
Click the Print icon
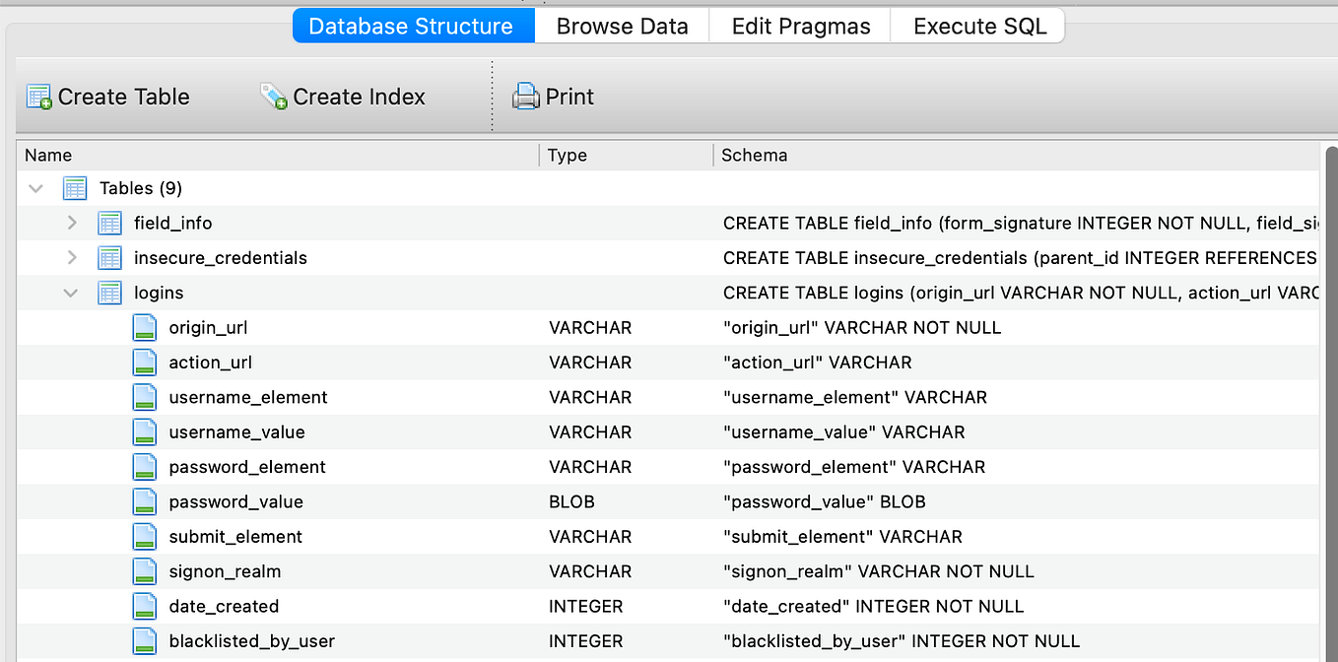click(523, 96)
